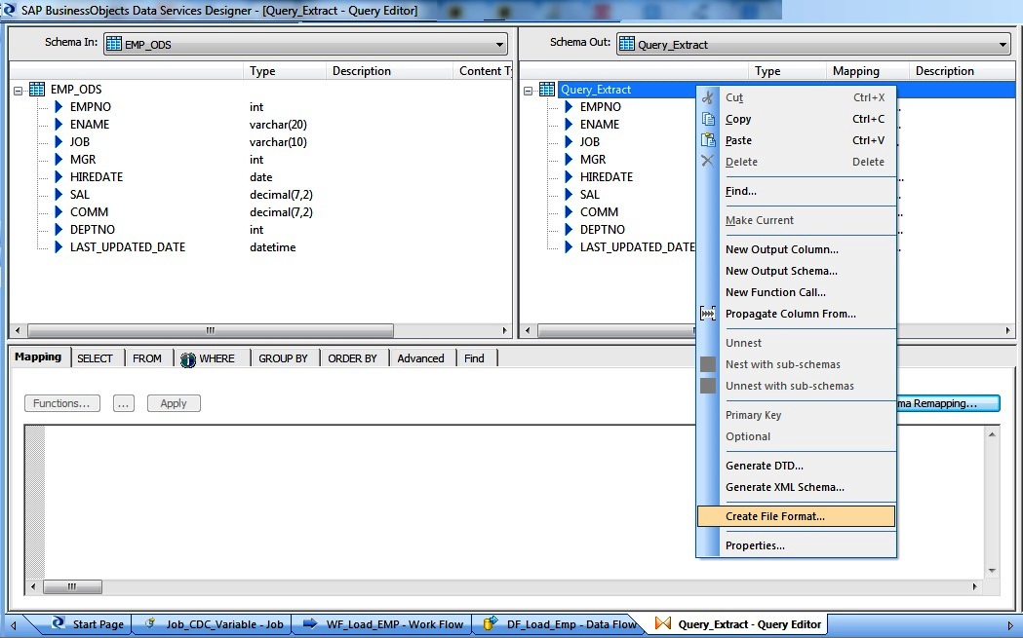Click the Mapping column header in Schema Out
The width and height of the screenshot is (1023, 638).
pos(867,71)
